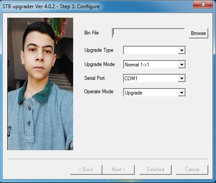Click the 'Next >' button

coord(118,170)
